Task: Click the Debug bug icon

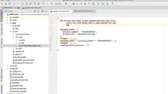Action: [x=73, y=4]
